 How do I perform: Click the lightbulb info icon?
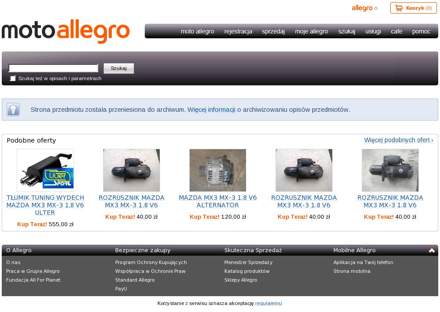[x=13, y=110]
